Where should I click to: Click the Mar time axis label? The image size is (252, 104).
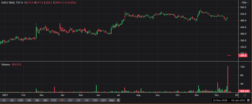42,95
